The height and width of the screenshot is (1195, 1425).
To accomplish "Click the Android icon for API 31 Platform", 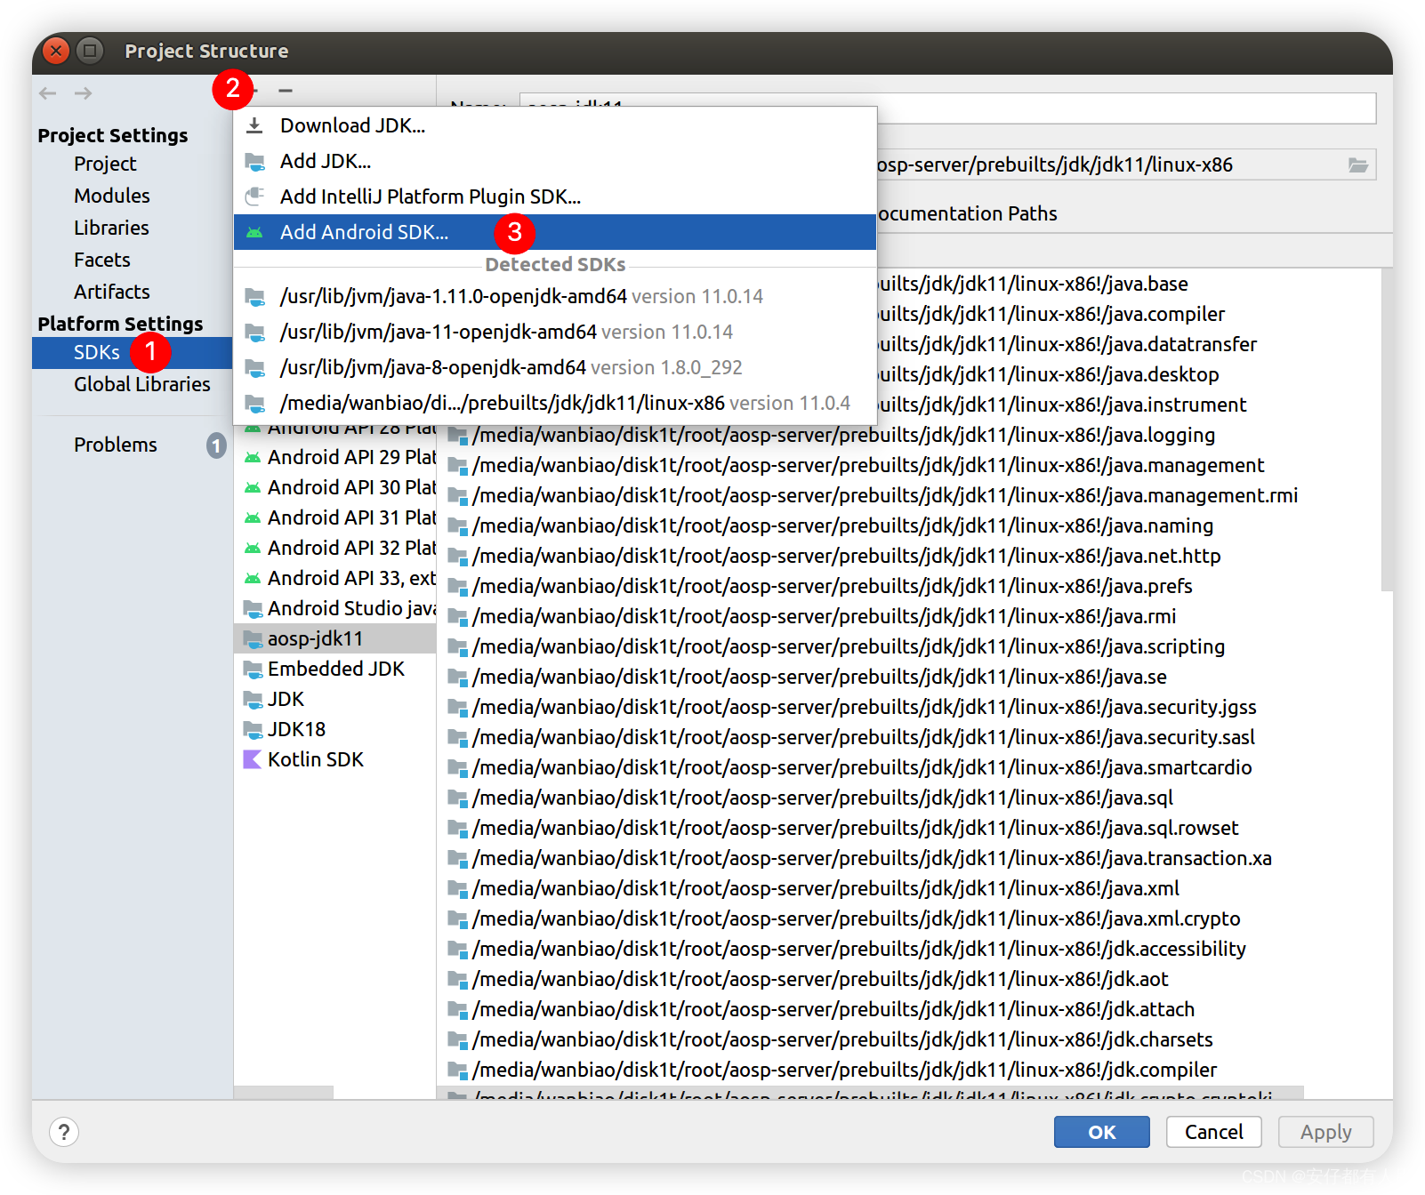I will pos(253,518).
